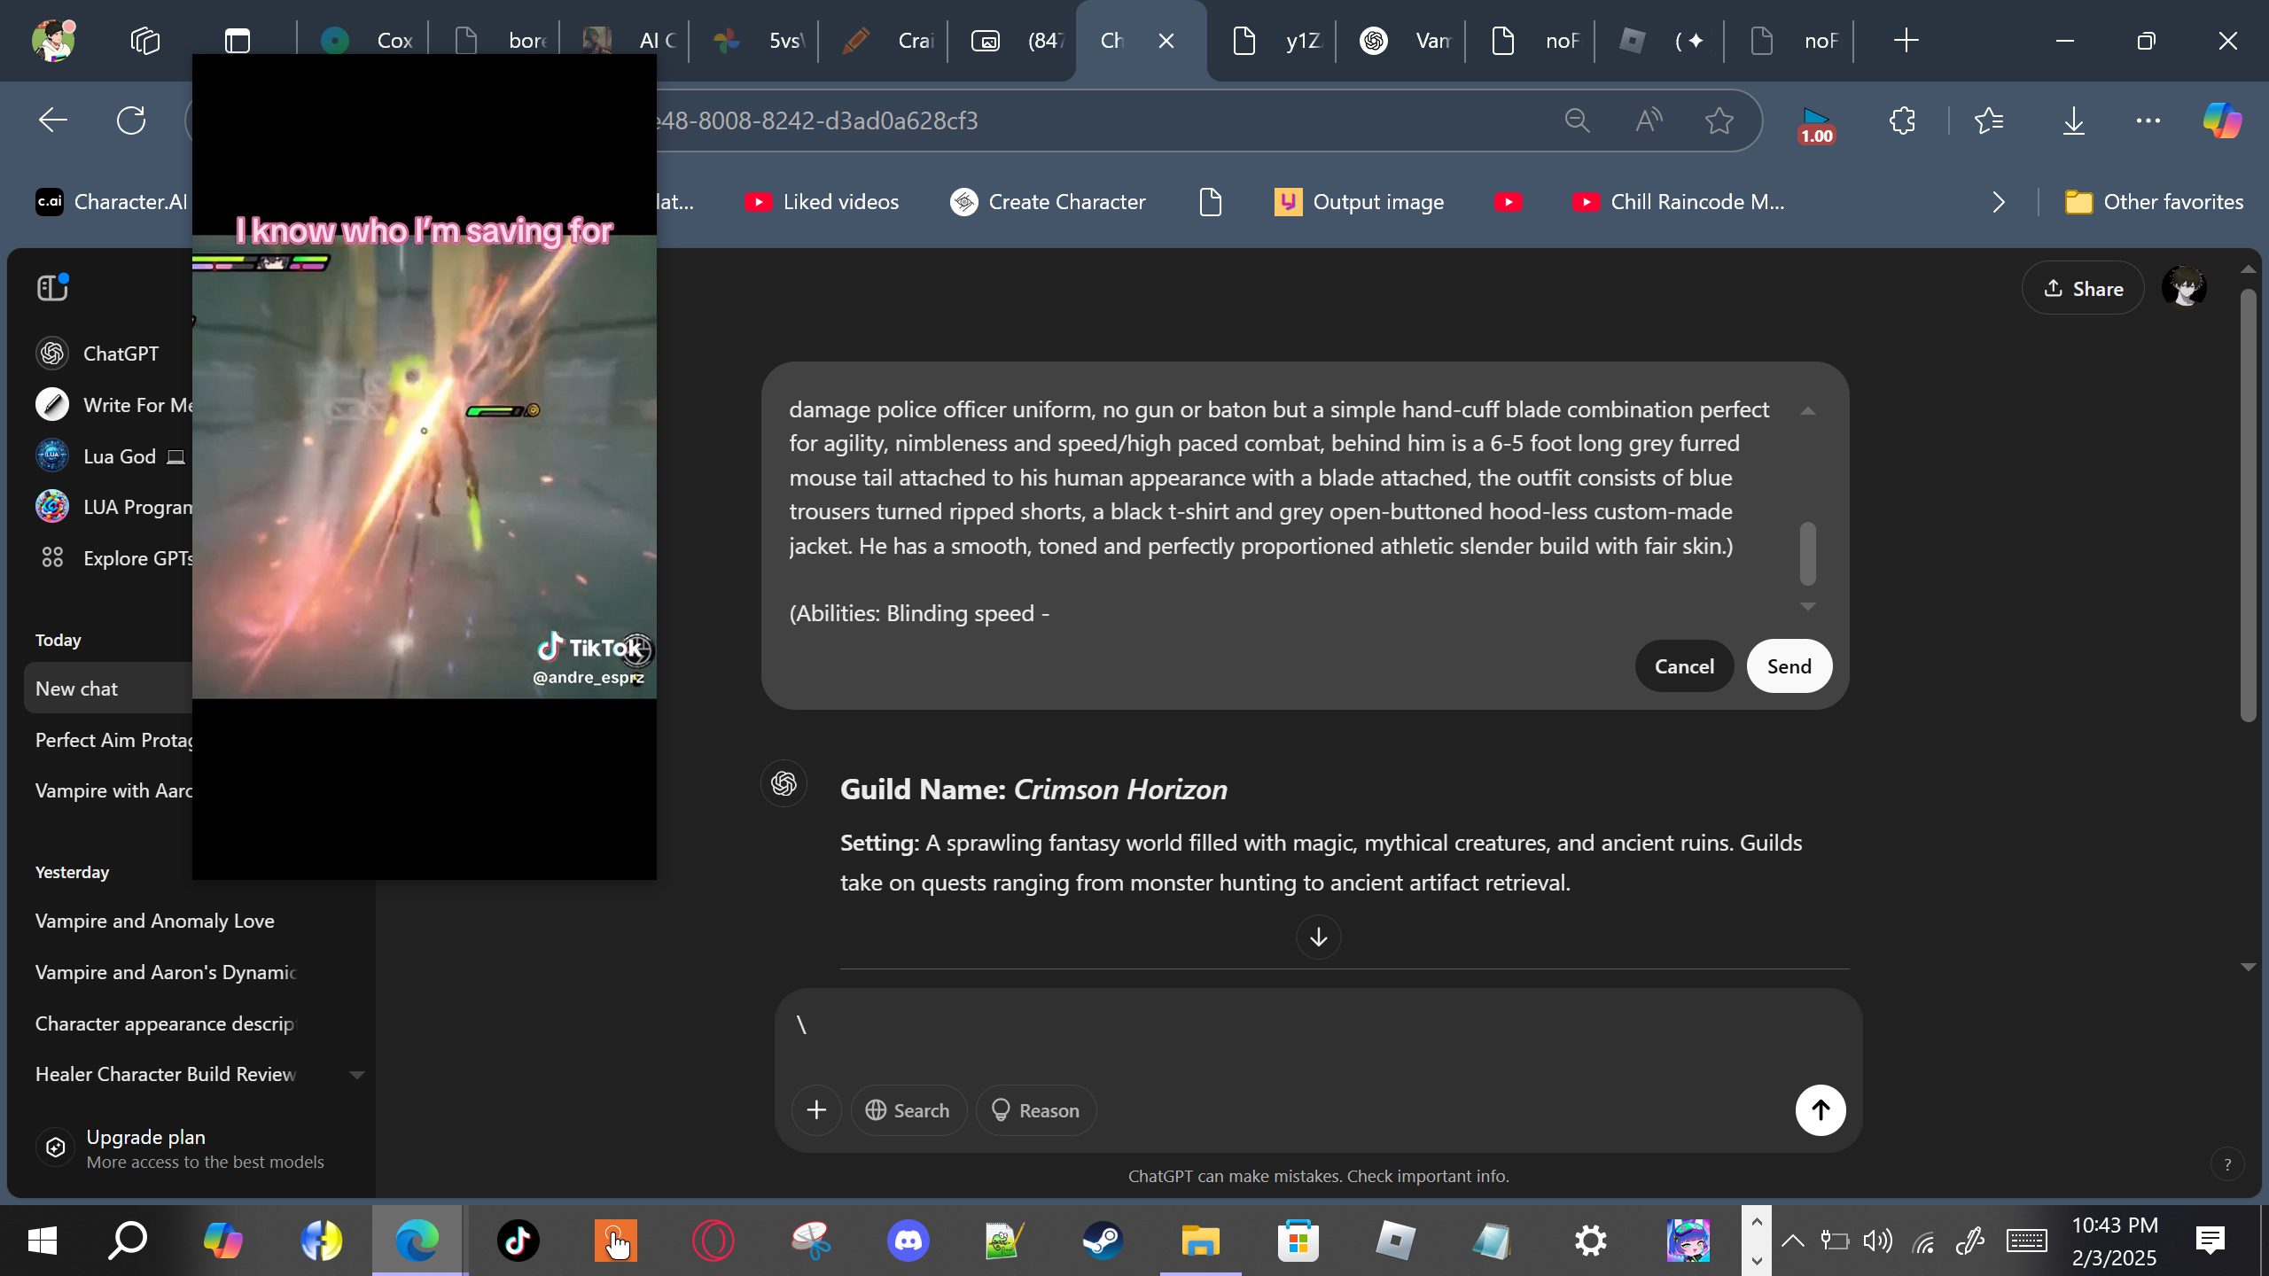Expand the bookmarks bar overflow chevron
2269x1276 pixels.
point(1998,202)
